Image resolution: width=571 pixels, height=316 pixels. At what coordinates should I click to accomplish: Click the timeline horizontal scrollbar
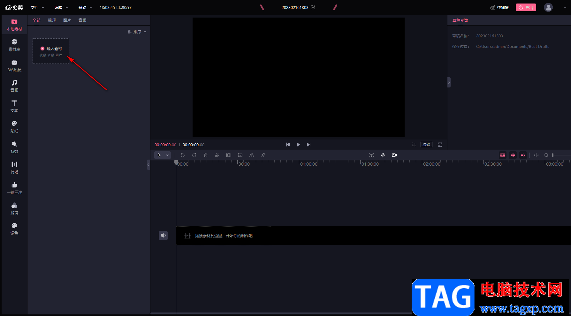281,313
